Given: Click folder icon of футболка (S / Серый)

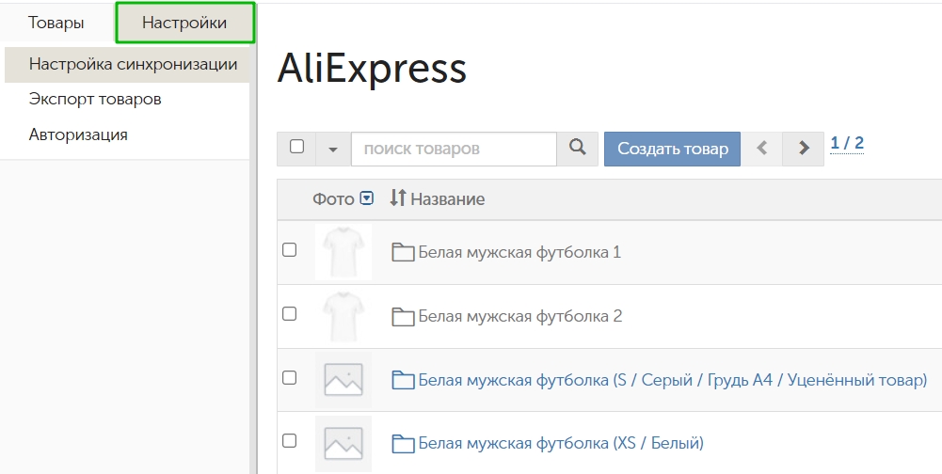Looking at the screenshot, I should tap(403, 380).
